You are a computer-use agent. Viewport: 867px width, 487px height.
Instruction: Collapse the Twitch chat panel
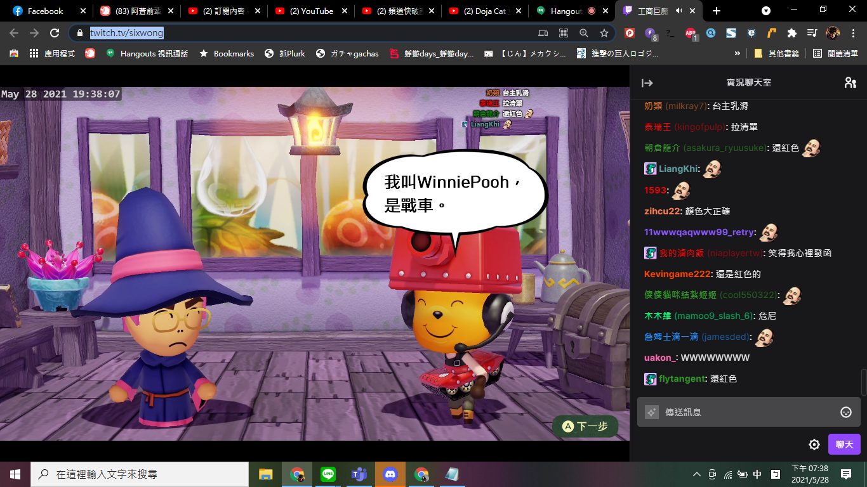(647, 82)
